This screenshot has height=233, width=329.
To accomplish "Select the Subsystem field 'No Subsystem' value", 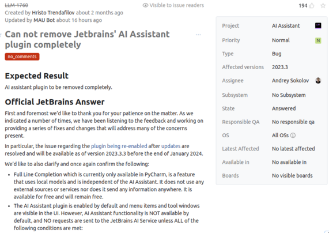I will pyautogui.click(x=289, y=95).
